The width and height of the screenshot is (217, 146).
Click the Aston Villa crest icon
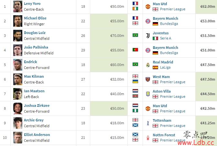click(x=148, y=94)
